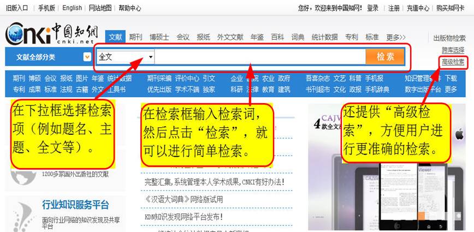Click 更多 in blue navigation bar

tap(451, 90)
